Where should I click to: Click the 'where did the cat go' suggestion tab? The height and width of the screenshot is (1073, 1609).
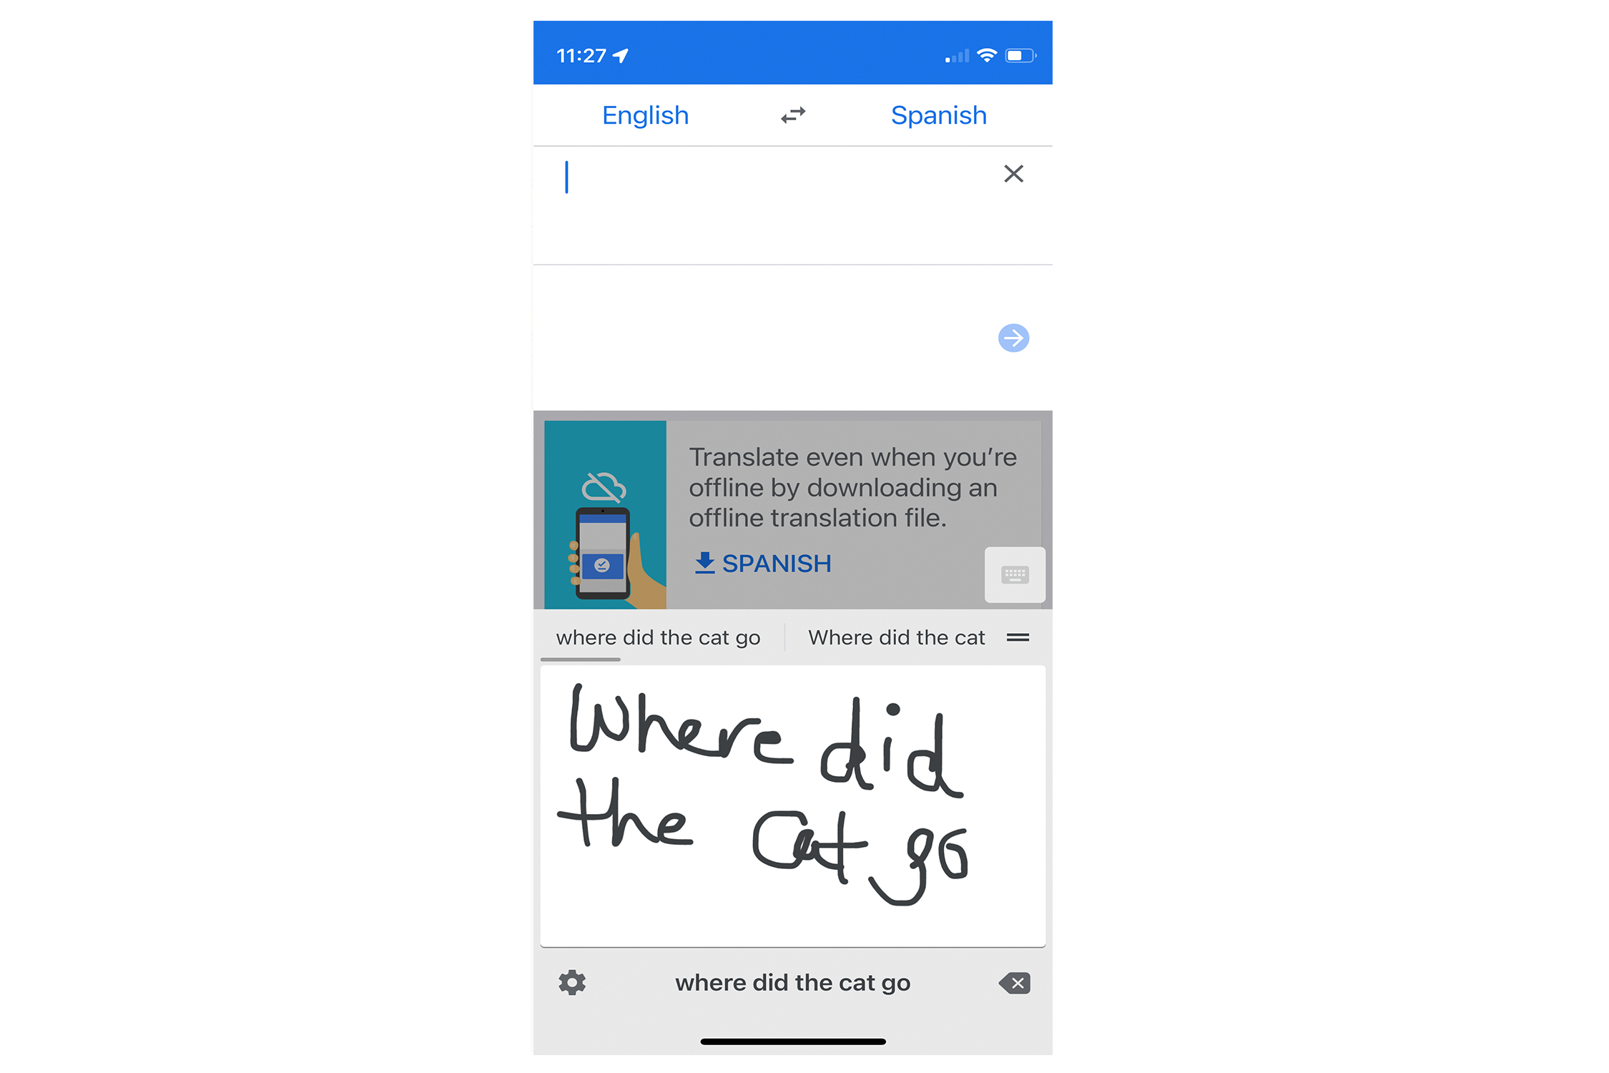pos(661,637)
